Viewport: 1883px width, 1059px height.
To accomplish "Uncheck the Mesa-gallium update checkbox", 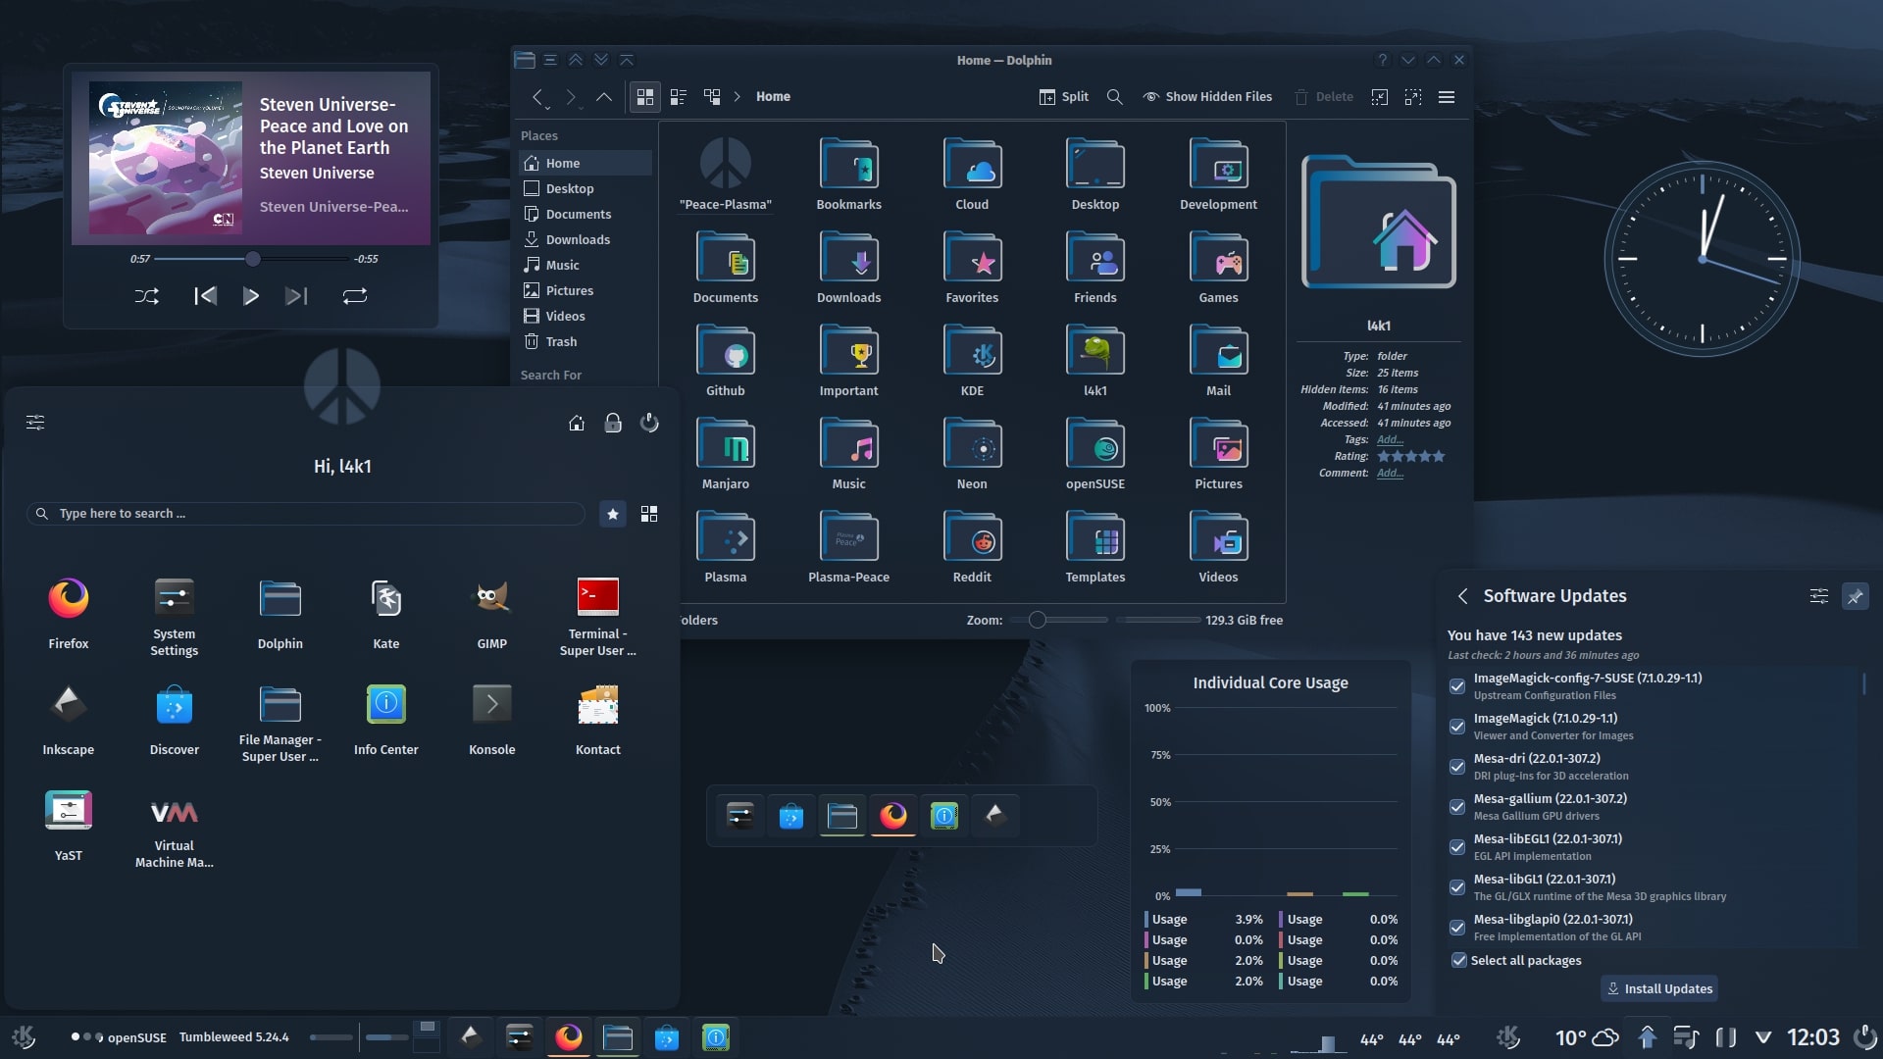I will pos(1457,807).
